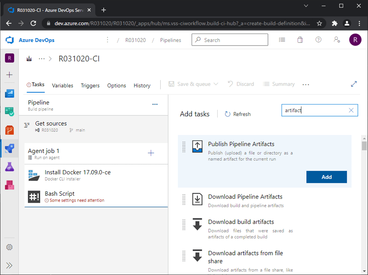Switch to the Triggers tab
Viewport: 368px width, 275px height.
[90, 86]
